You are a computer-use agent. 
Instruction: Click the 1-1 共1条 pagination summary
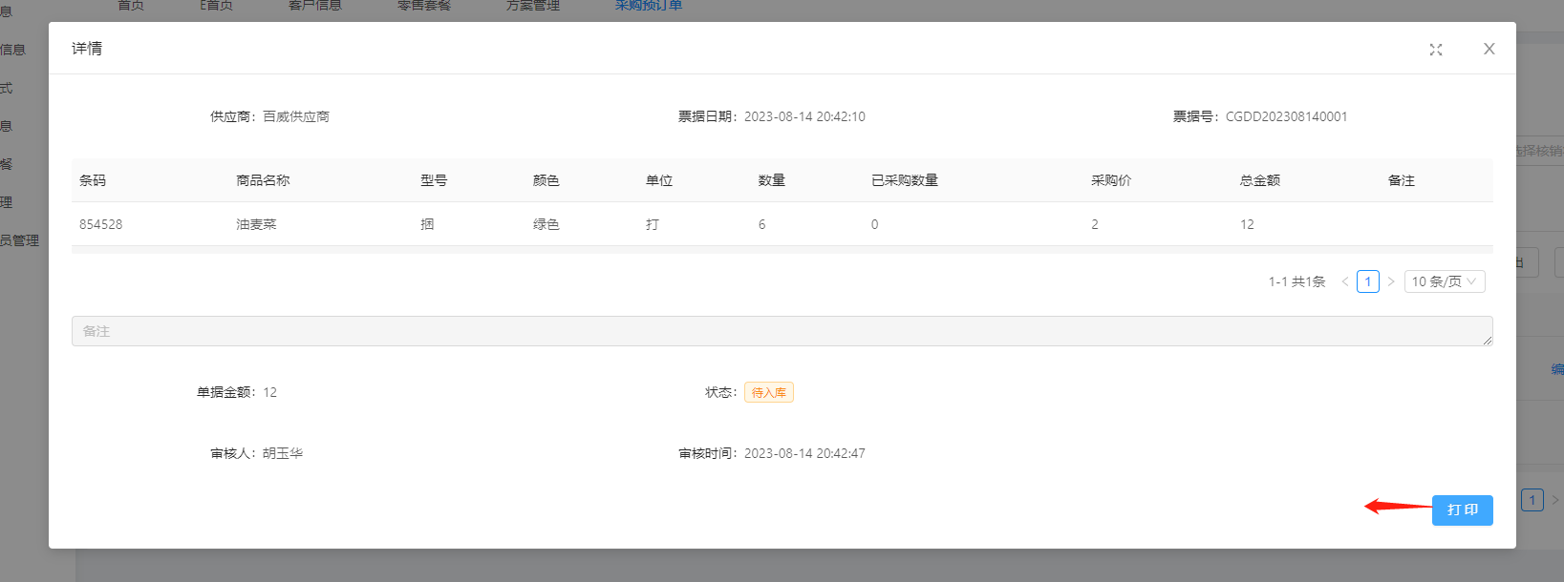pos(1297,281)
